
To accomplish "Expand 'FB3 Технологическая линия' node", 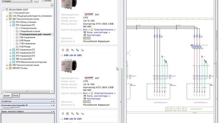I will tap(7, 65).
